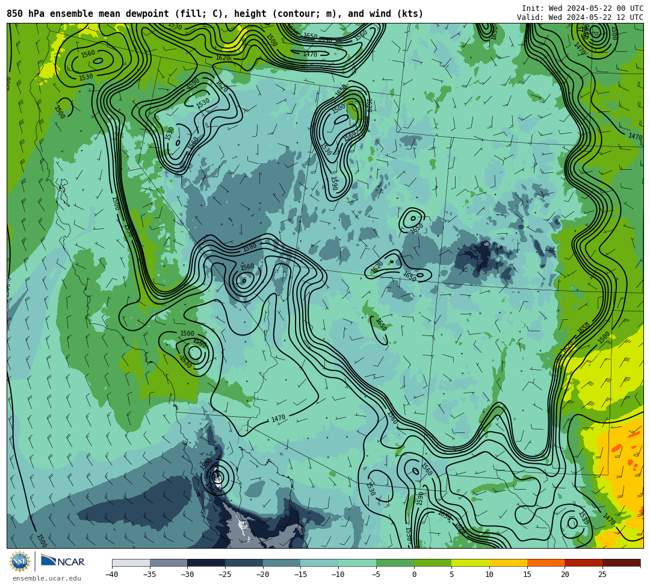Click the -10 colorbar tick label
The width and height of the screenshot is (650, 586).
coord(338,575)
